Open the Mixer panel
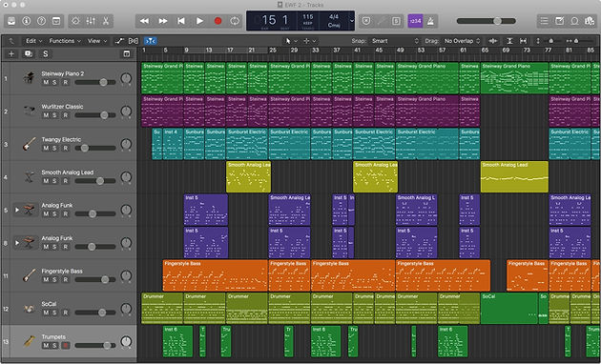Image resolution: width=601 pixels, height=364 pixels. [x=91, y=21]
